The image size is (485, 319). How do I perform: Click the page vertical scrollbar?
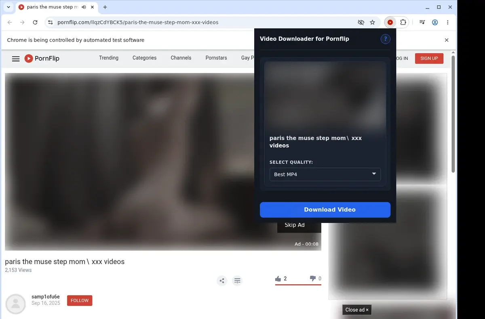pos(453,113)
